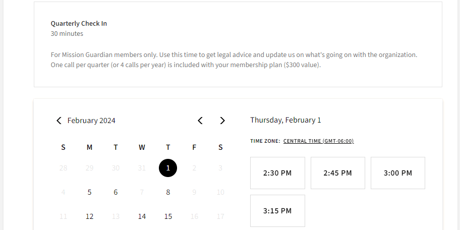Open Central Time zone selector
The height and width of the screenshot is (230, 460).
318,141
